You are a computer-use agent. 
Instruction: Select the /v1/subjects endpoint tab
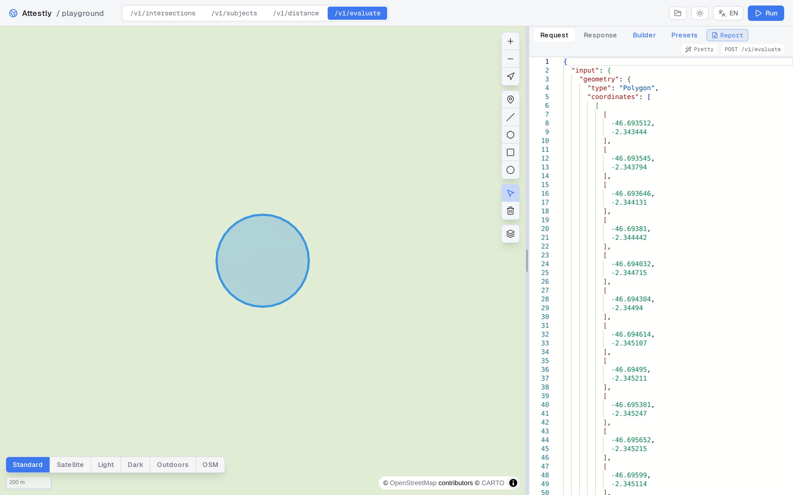[234, 13]
